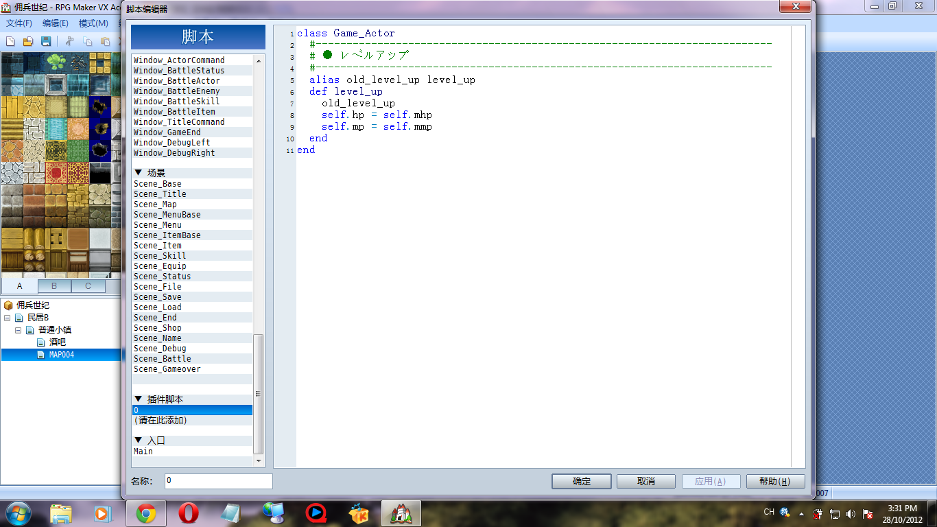Click the 取消 button
The image size is (937, 527).
coord(646,481)
